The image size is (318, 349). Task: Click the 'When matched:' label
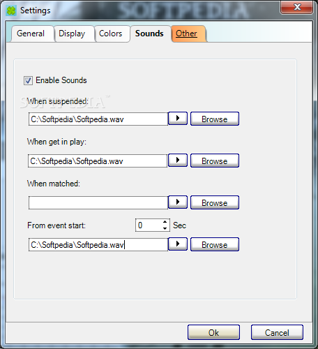54,184
